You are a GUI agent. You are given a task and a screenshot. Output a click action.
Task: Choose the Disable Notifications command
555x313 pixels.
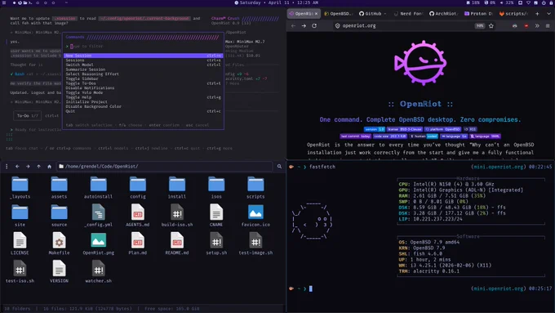tap(144, 88)
